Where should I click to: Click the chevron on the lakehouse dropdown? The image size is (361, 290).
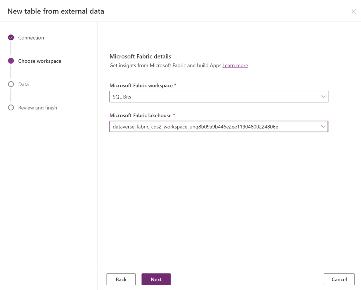pyautogui.click(x=323, y=127)
